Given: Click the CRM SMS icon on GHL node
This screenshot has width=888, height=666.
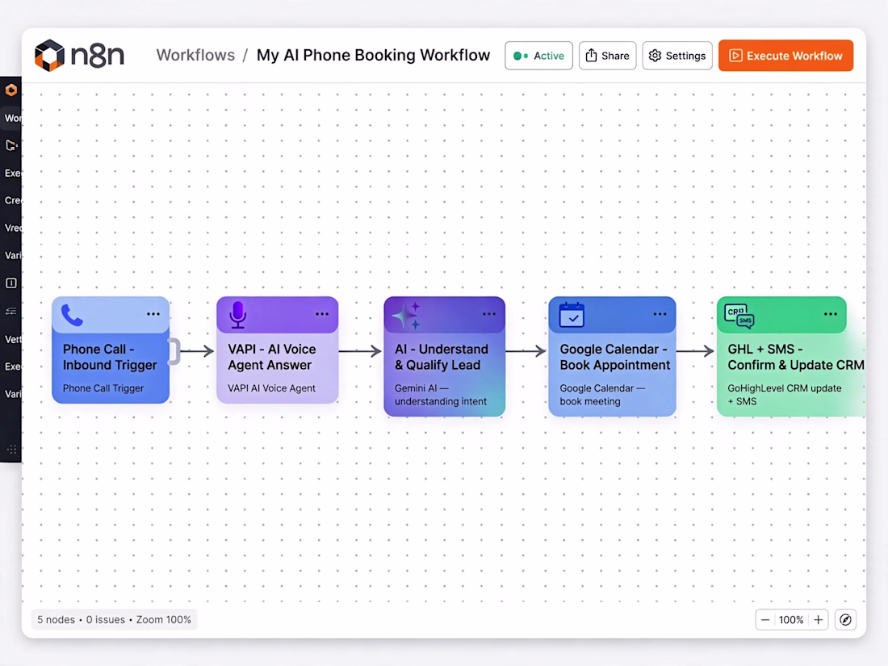Looking at the screenshot, I should pos(739,316).
